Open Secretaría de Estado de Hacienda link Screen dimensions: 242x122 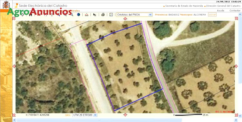(184, 6)
